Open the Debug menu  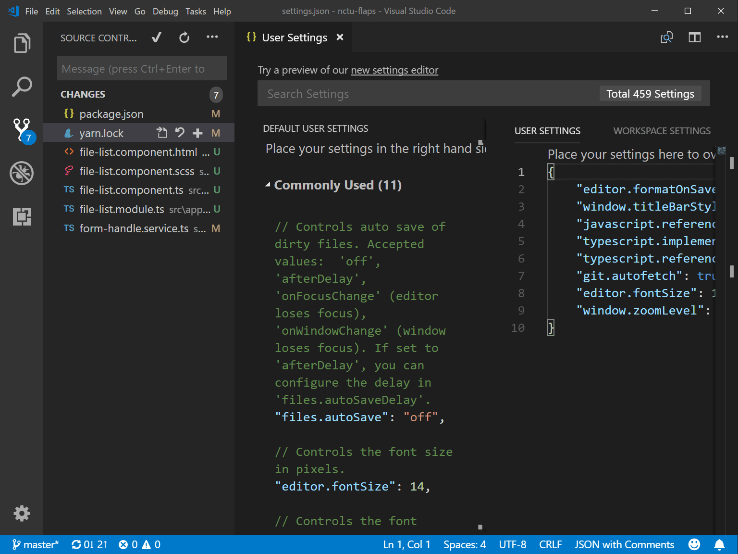(x=165, y=11)
